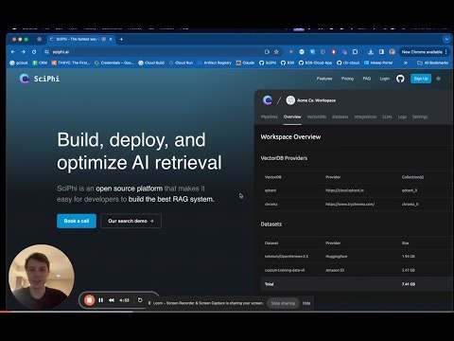Expand hidden bookmarks with the double chevron

pos(406,63)
